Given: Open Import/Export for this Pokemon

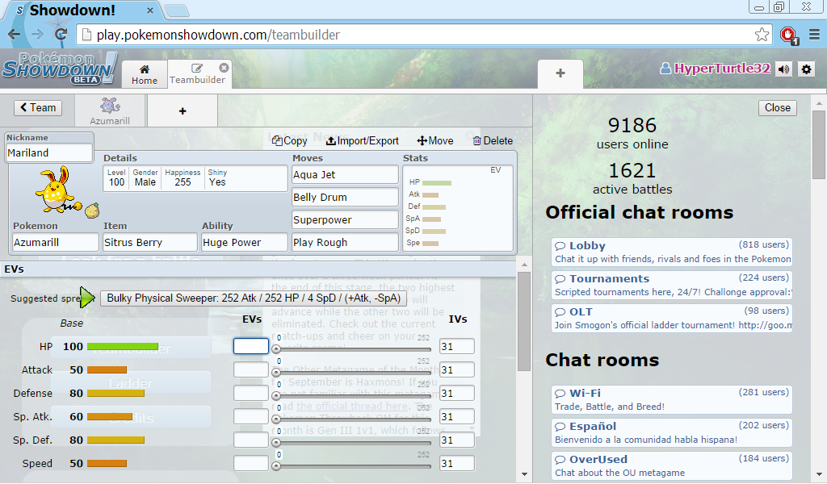Looking at the screenshot, I should (363, 140).
